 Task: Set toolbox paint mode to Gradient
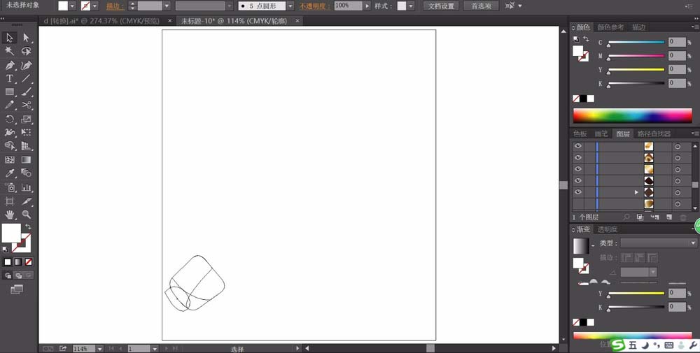pos(18,262)
